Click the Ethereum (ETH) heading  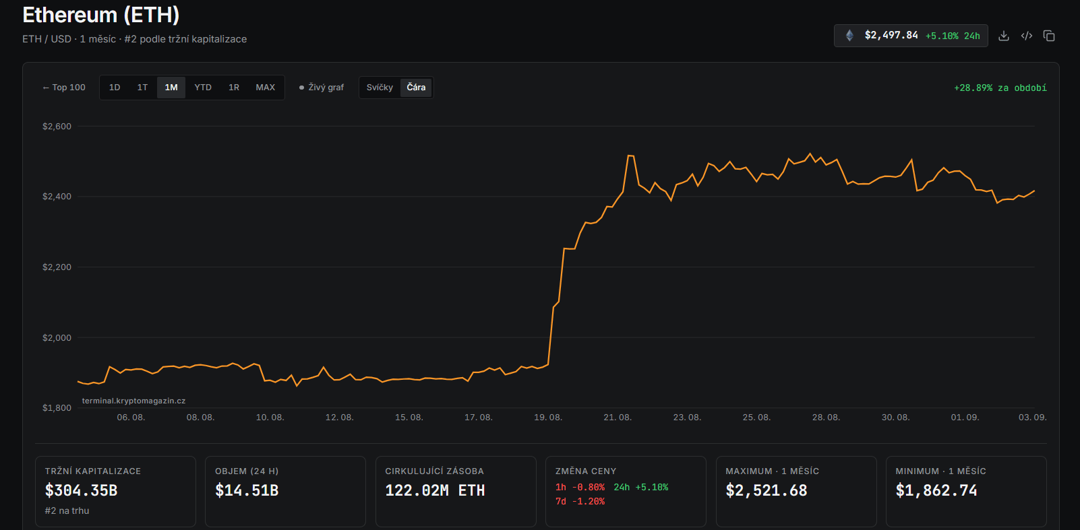click(x=101, y=15)
